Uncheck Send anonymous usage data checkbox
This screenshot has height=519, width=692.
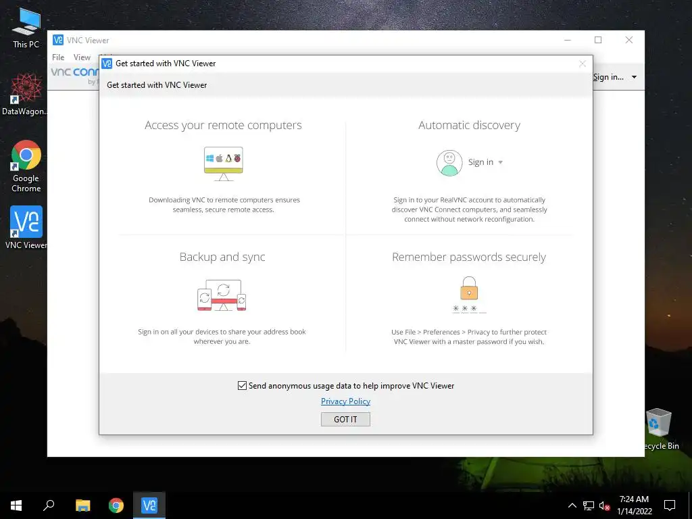242,386
